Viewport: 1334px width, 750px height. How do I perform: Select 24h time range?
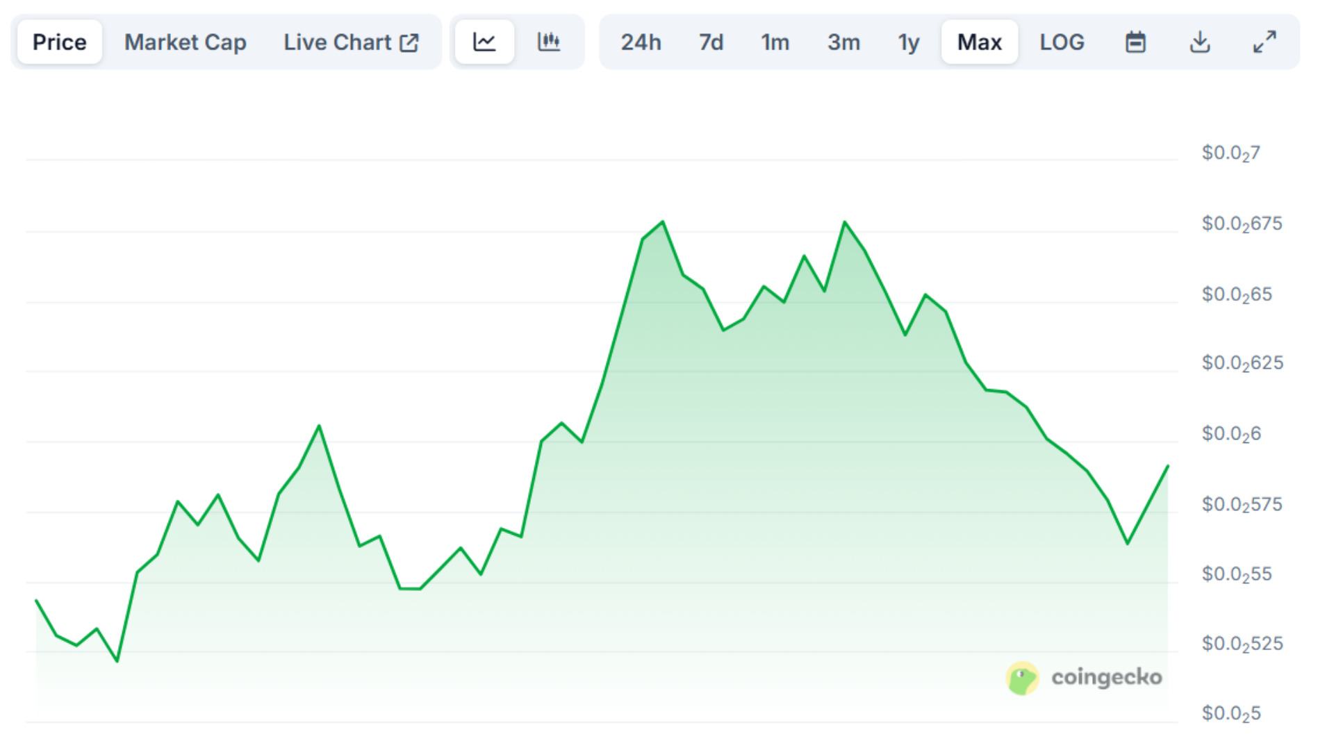point(641,42)
